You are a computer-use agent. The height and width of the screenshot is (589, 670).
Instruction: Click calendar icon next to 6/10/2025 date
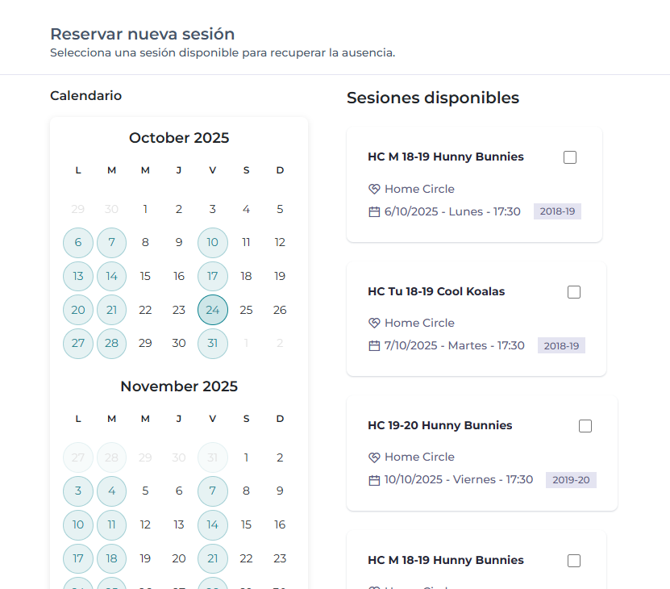(x=374, y=211)
